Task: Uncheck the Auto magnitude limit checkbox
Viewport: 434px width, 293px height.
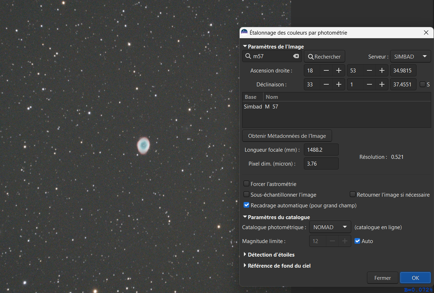Action: 357,241
